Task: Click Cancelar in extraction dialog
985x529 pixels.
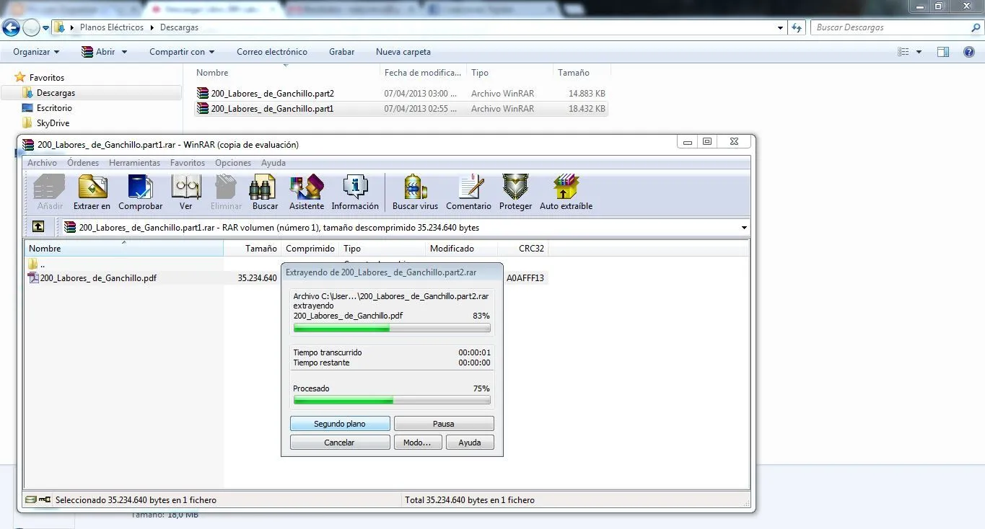Action: tap(340, 443)
